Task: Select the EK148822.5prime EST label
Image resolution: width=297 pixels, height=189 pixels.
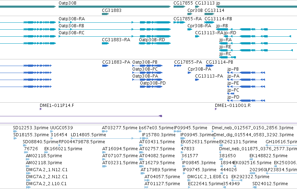Action: 268,156
